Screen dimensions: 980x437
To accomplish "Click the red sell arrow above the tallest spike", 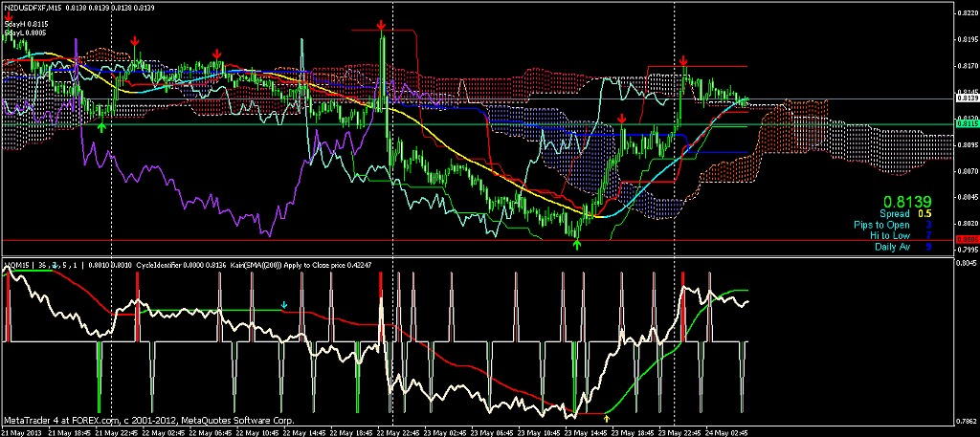I will (x=381, y=26).
